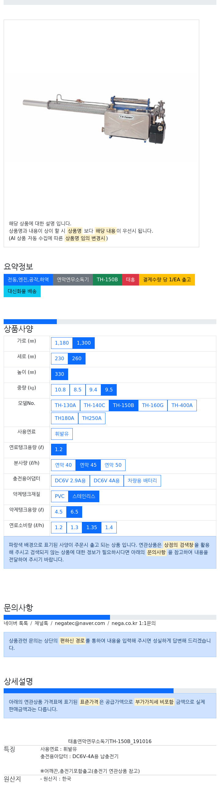Choose the 230 depth option
The width and height of the screenshot is (220, 785).
(59, 359)
